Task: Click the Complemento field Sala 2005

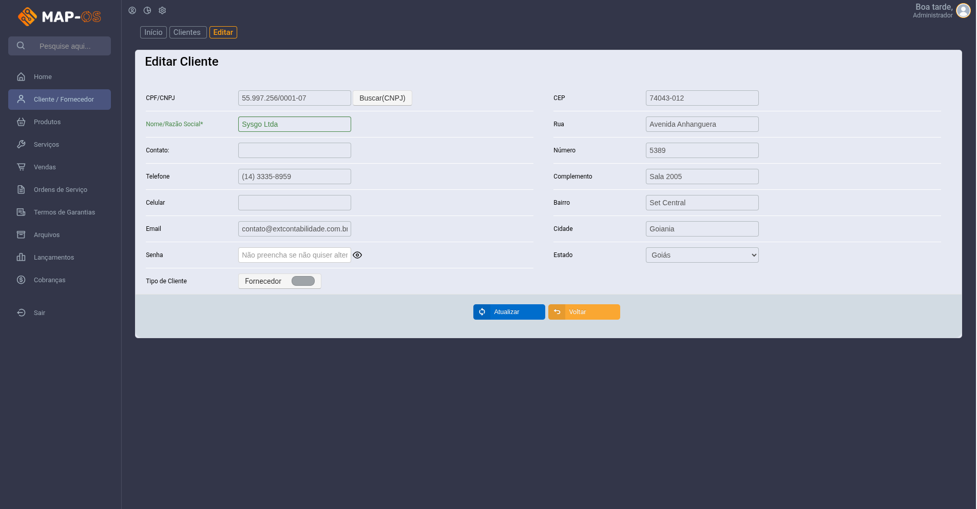Action: (x=702, y=177)
